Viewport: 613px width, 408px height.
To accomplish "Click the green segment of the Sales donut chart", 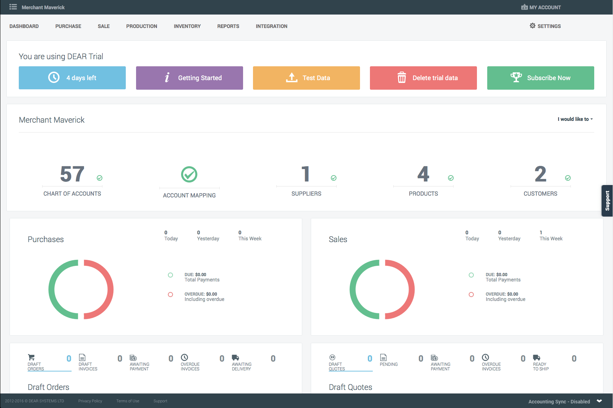I will [x=353, y=289].
